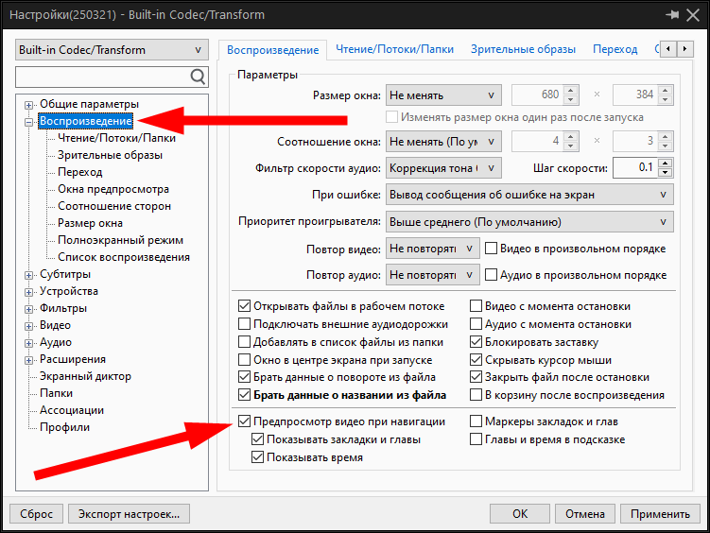Expand the Субтитры tree node
710x533 pixels.
[29, 274]
